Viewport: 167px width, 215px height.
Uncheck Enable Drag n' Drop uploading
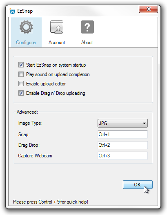click(x=21, y=93)
